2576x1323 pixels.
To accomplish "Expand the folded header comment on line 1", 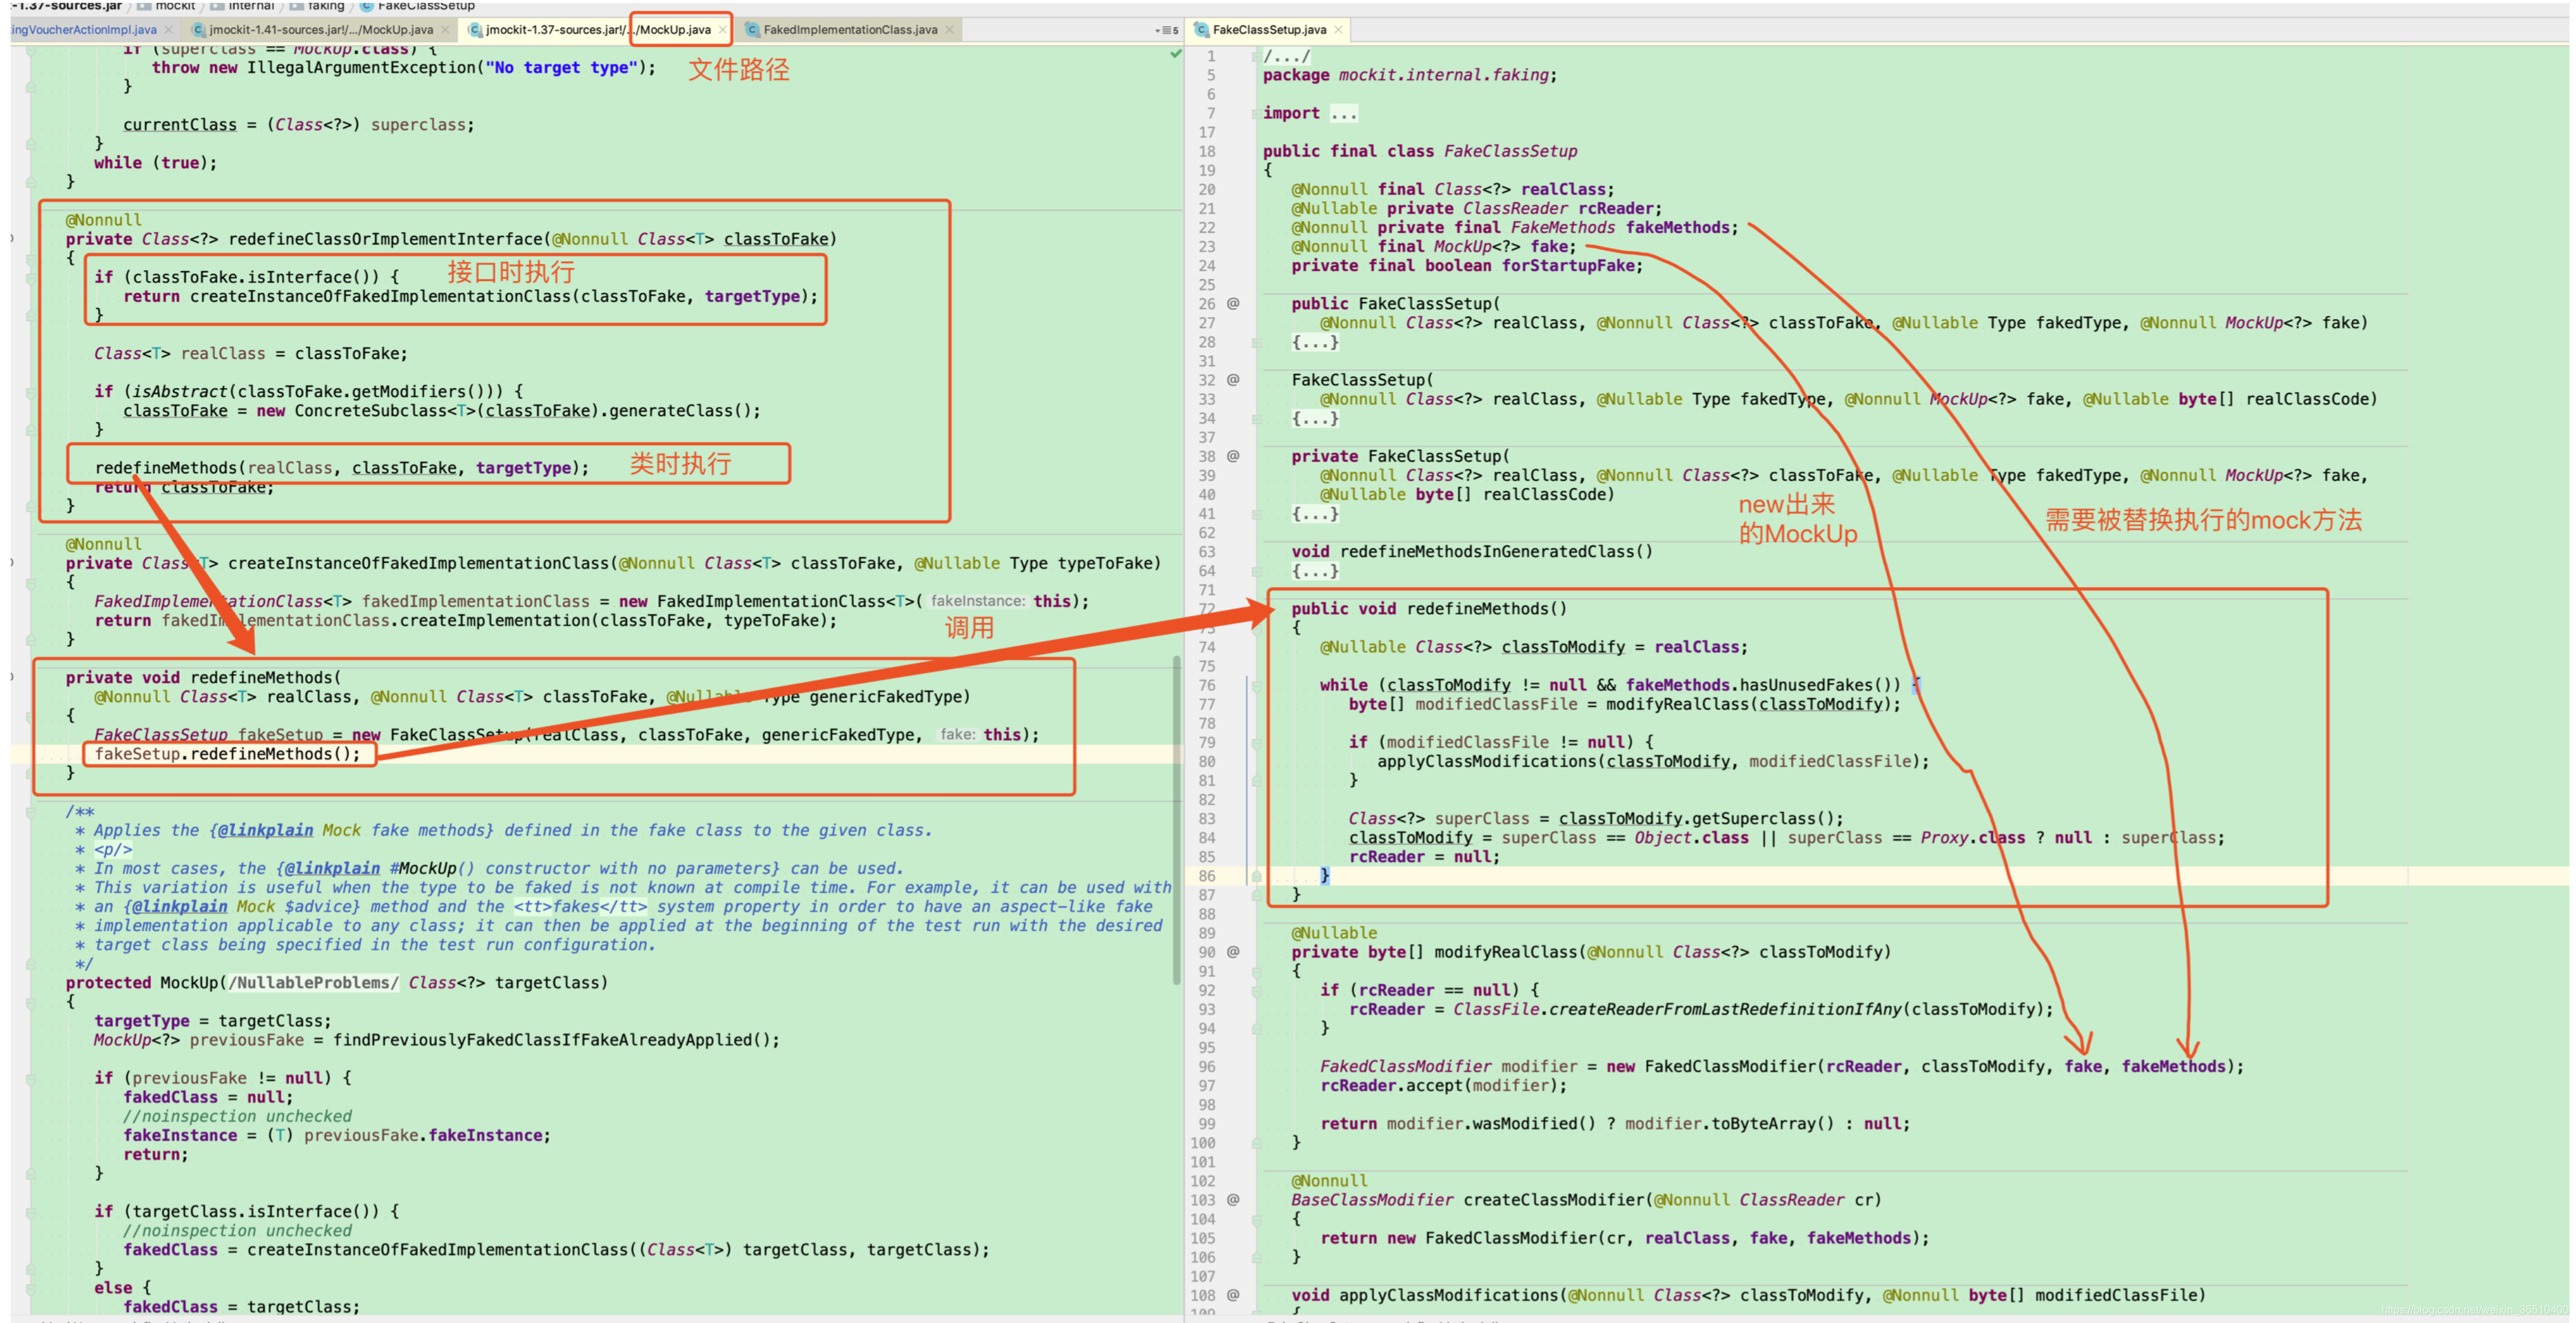I will tap(1256, 57).
